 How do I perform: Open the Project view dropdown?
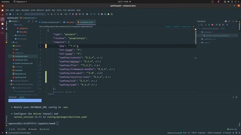click(15, 21)
